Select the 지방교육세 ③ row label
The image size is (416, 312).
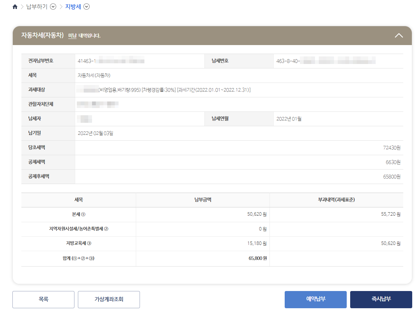click(x=79, y=244)
